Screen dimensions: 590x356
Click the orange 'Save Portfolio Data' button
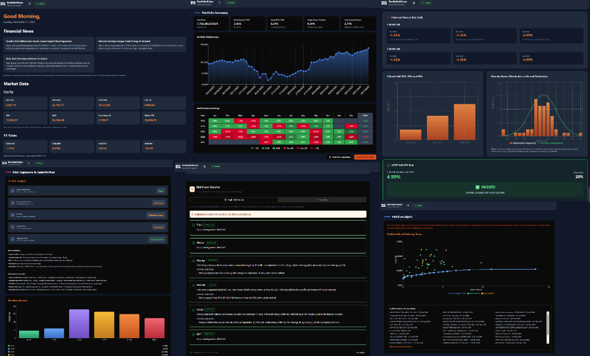365,157
